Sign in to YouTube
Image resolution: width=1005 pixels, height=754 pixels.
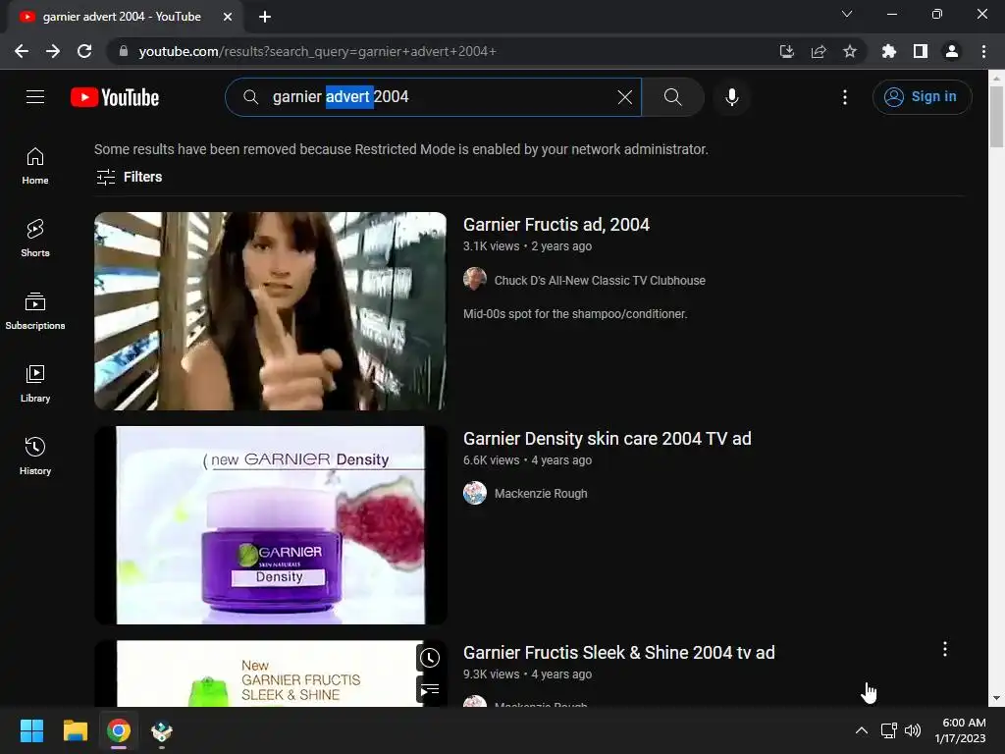[922, 97]
